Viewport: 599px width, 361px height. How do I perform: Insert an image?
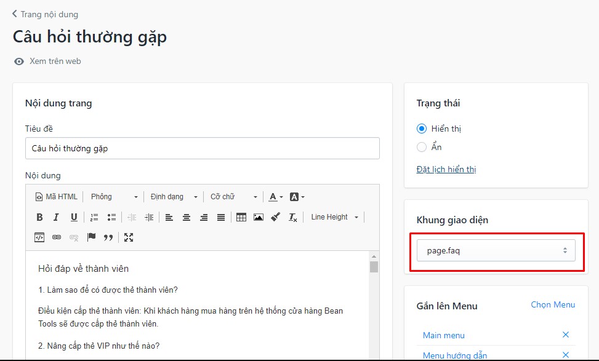pyautogui.click(x=259, y=217)
